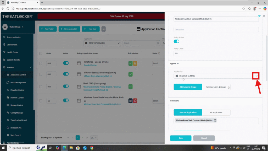This screenshot has height=151, width=268.
Task: Open Microsoft 365 module
Action: point(16,128)
